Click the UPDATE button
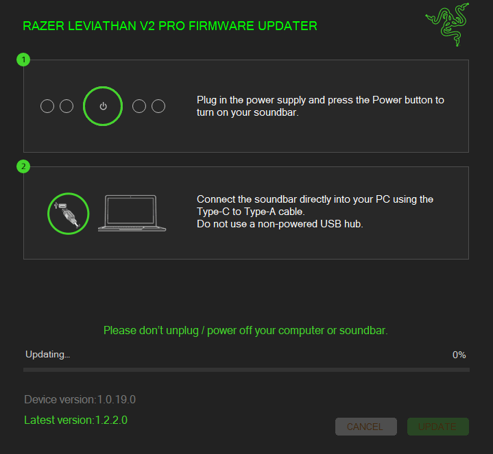This screenshot has width=493, height=454. coord(438,427)
